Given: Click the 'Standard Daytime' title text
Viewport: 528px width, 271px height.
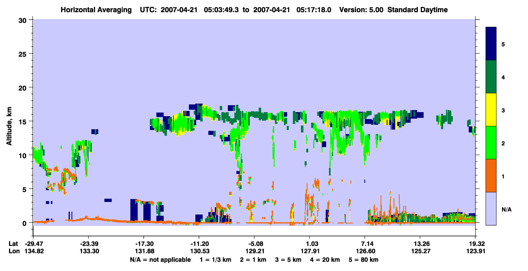Looking at the screenshot, I should (417, 10).
